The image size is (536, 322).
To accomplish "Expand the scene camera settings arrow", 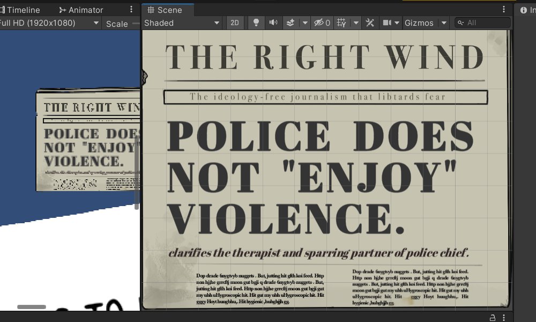I will (397, 23).
